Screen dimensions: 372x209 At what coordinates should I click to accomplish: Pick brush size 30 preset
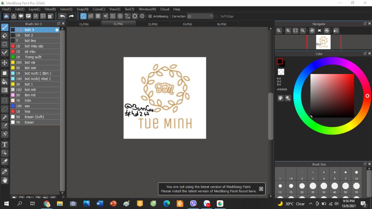coord(324,188)
